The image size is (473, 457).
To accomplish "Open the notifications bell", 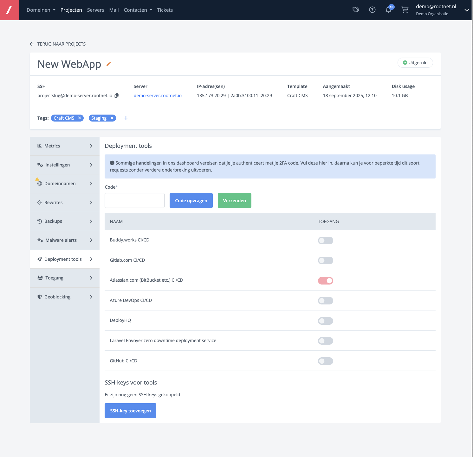I will click(x=388, y=10).
